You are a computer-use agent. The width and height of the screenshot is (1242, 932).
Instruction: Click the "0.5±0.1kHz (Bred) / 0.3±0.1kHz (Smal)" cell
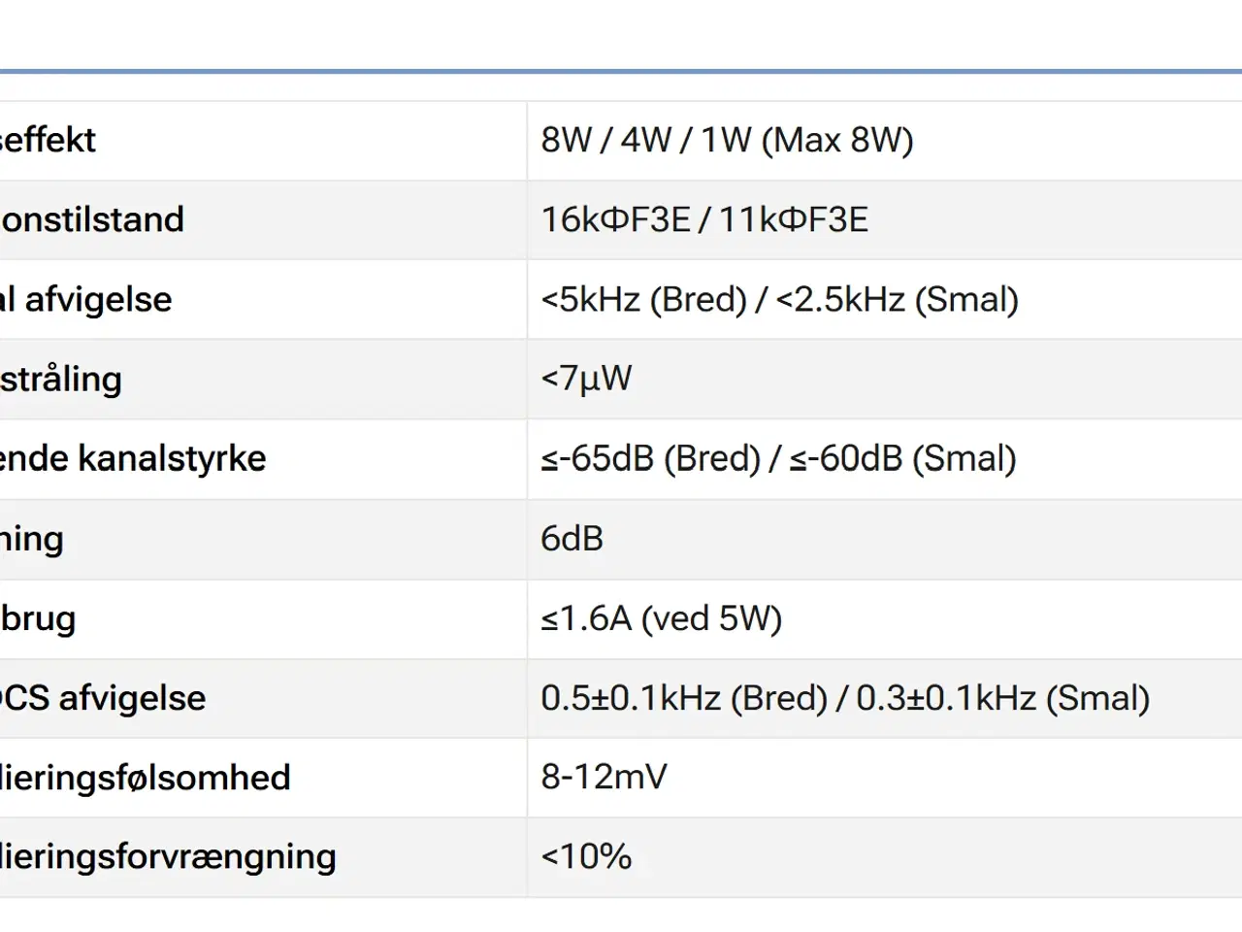point(844,698)
